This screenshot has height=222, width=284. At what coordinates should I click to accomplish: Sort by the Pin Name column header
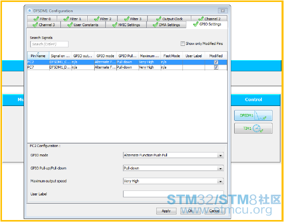coord(38,56)
